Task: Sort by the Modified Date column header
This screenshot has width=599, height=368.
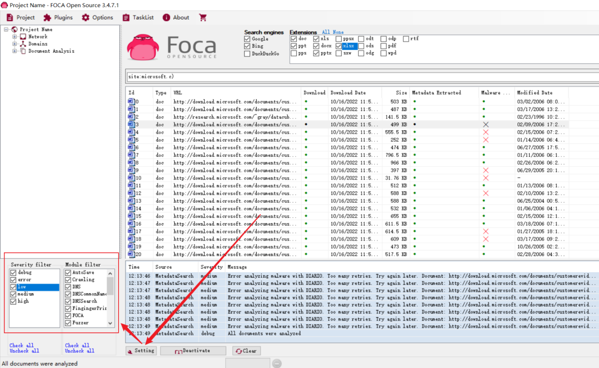Action: coord(535,93)
